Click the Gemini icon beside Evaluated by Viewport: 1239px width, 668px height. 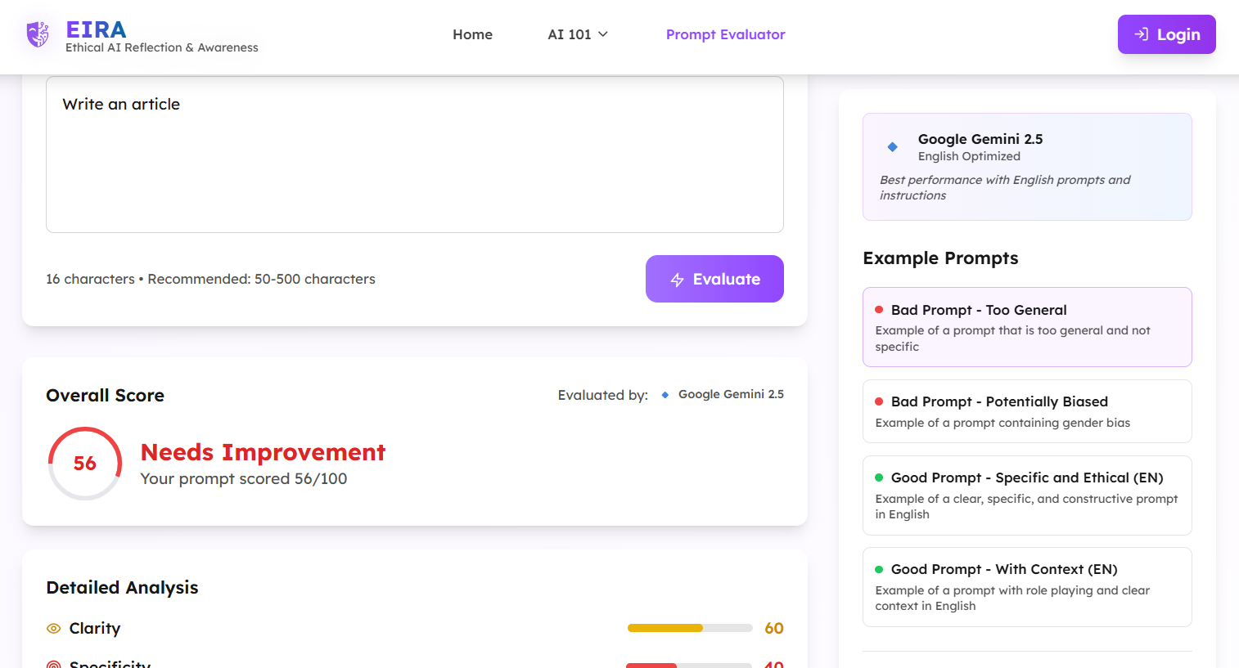[x=665, y=395]
